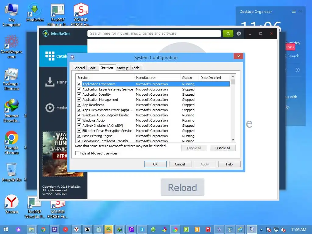312x234 pixels.
Task: Collapse the Desktop Organizer panel chevron
Action: click(300, 12)
